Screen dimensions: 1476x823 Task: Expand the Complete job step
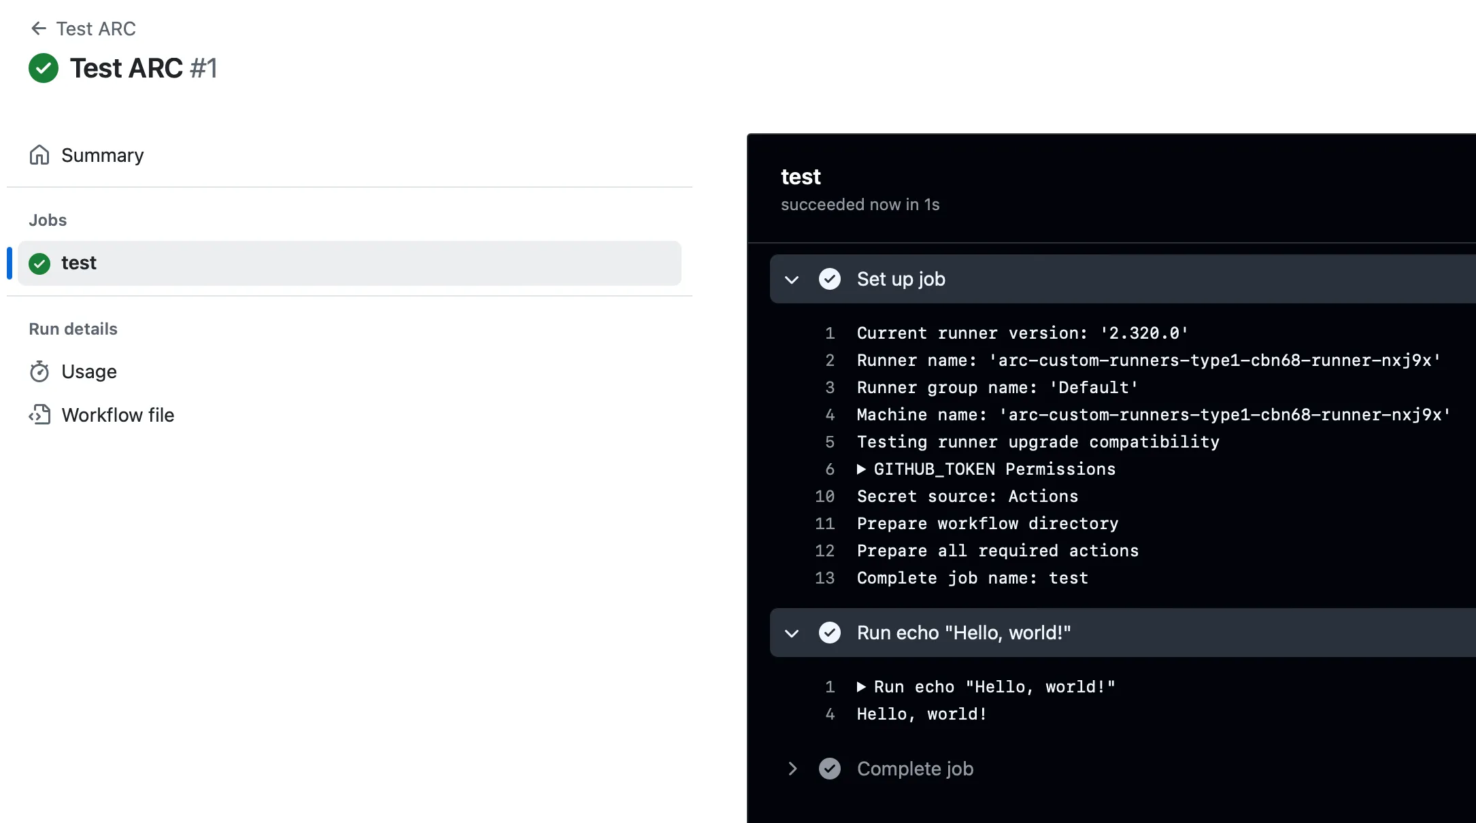pos(792,769)
